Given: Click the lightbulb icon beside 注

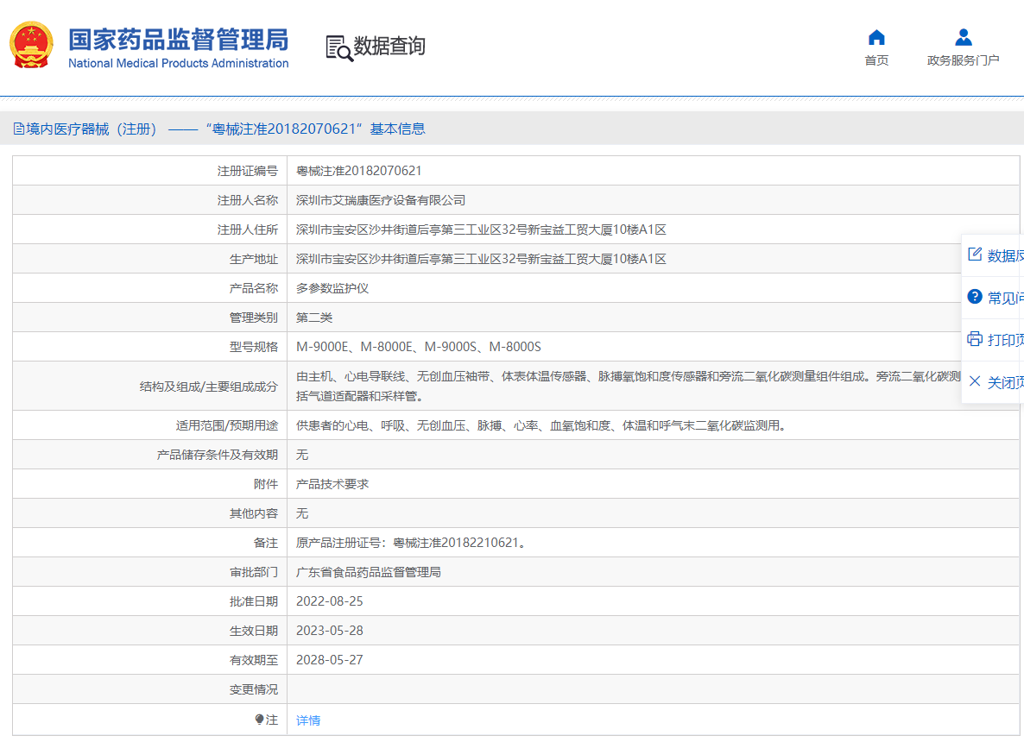Looking at the screenshot, I should (259, 720).
